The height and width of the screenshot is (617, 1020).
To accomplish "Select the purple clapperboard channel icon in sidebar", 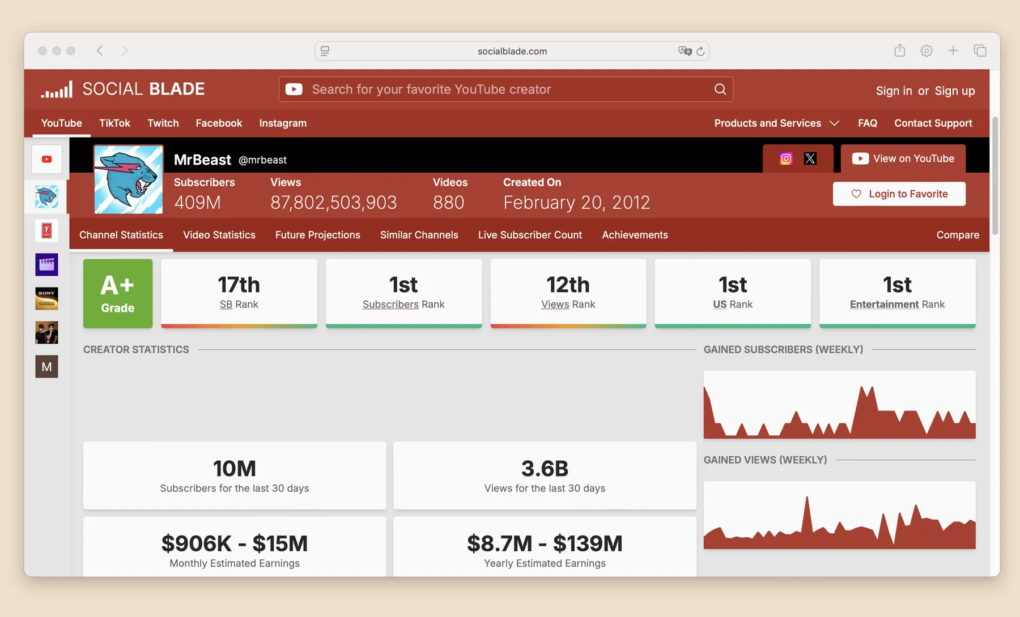I will (46, 265).
